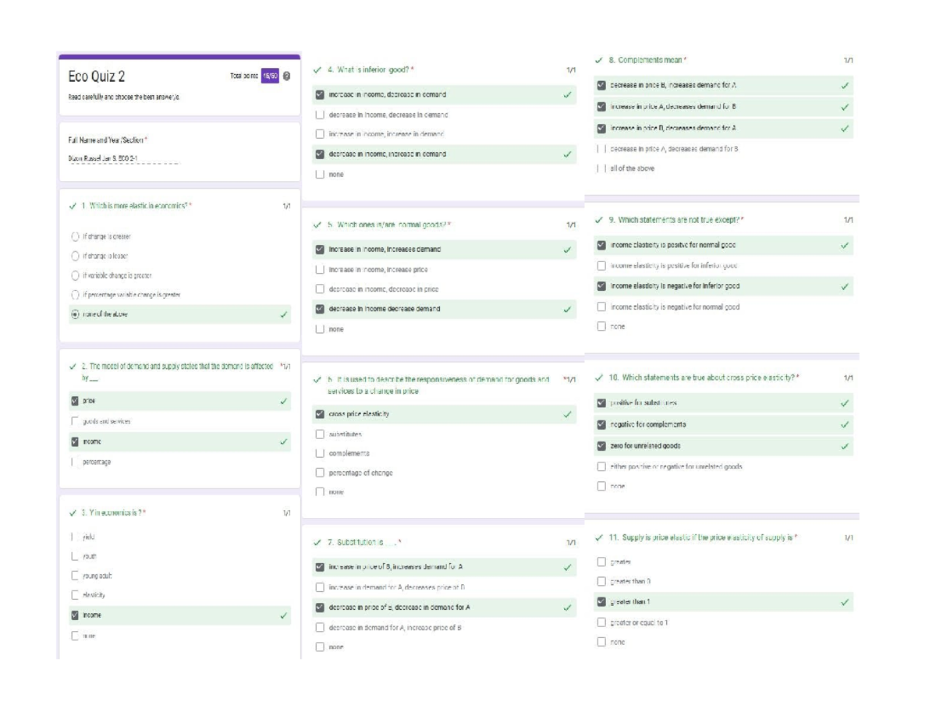Check 'goods and services' in question 2

coord(75,421)
